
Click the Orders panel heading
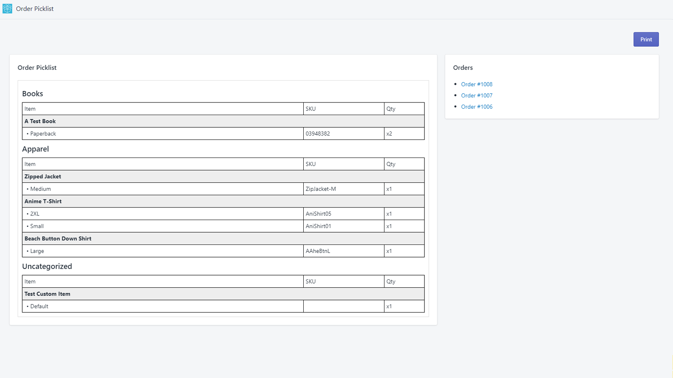point(463,68)
